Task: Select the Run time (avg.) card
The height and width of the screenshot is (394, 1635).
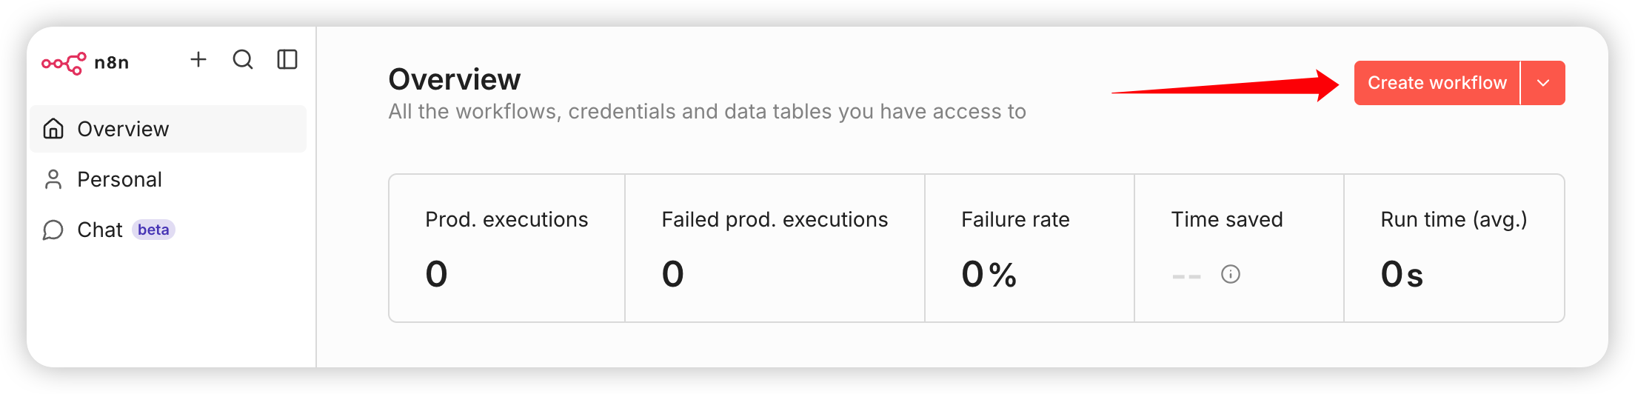Action: [x=1454, y=248]
